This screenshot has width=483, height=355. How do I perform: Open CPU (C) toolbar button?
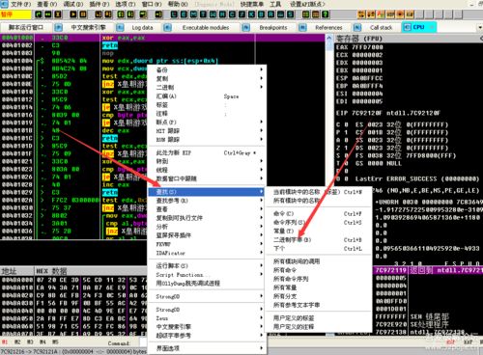[x=232, y=14]
